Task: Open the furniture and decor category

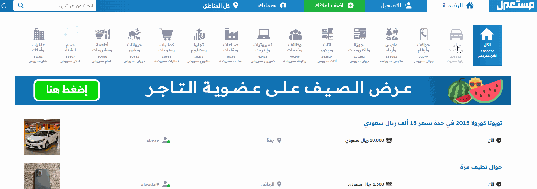Action: click(327, 35)
